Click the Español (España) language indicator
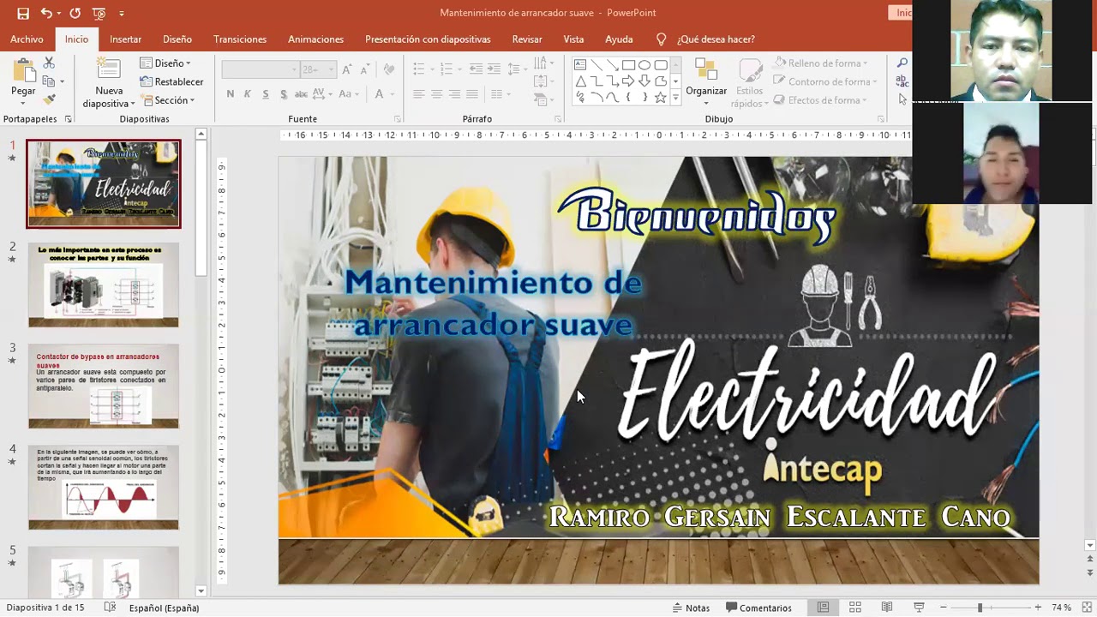This screenshot has width=1097, height=617. pyautogui.click(x=164, y=608)
